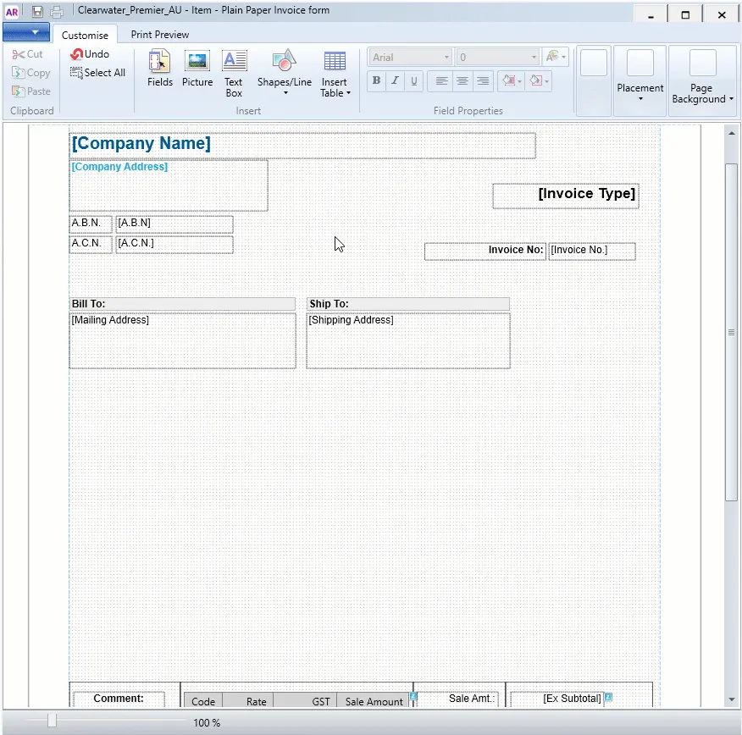Image resolution: width=742 pixels, height=735 pixels.
Task: Select the [Ex Subtotal] field
Action: click(556, 699)
